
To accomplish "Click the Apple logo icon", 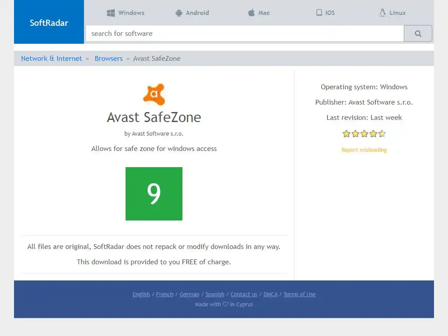I will (x=252, y=13).
